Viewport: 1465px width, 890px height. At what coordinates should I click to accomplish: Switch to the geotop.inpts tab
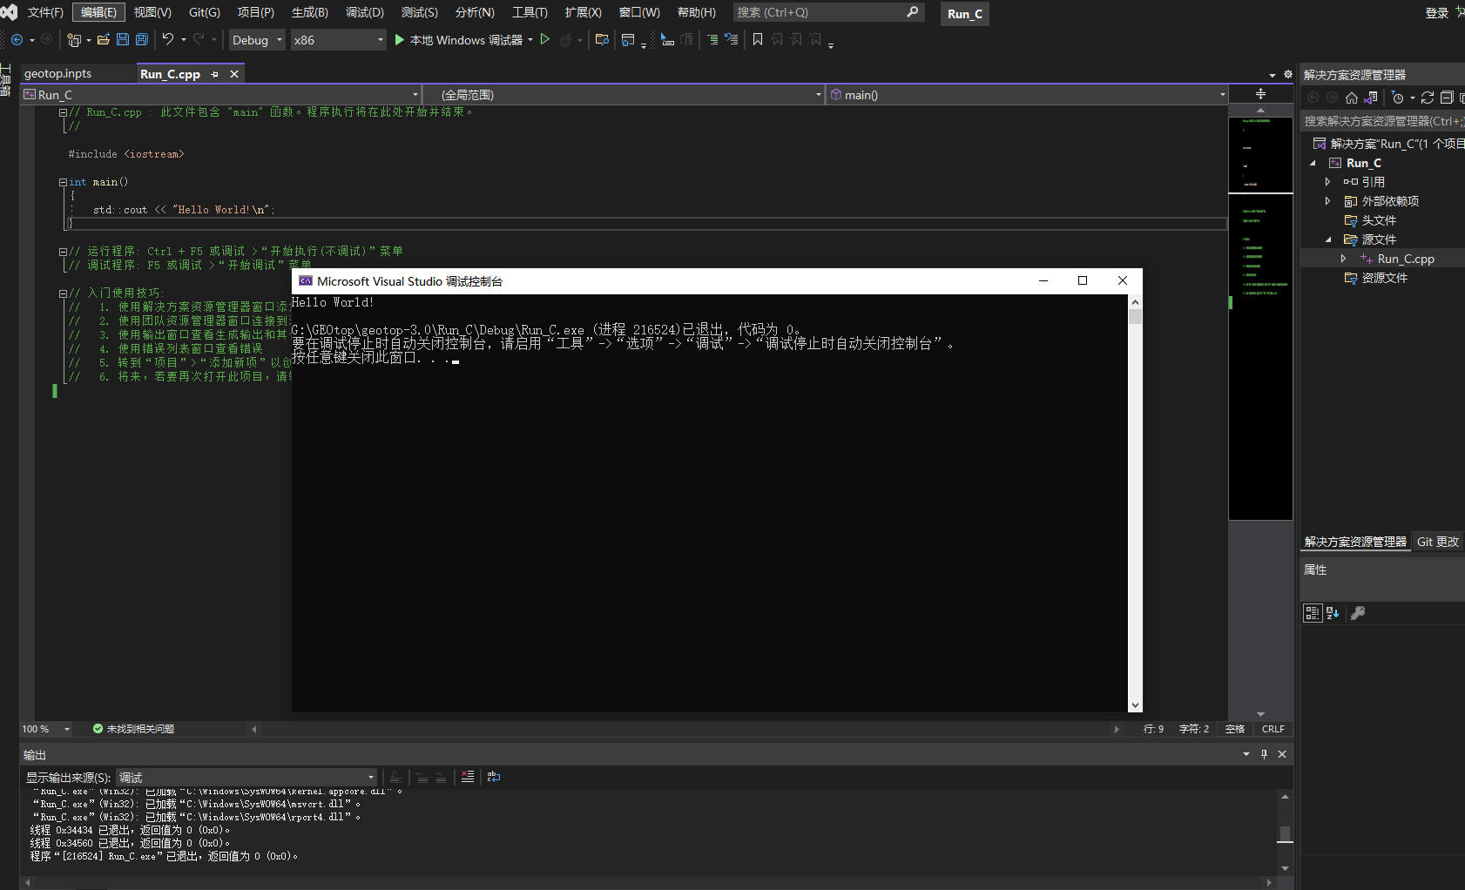point(57,73)
